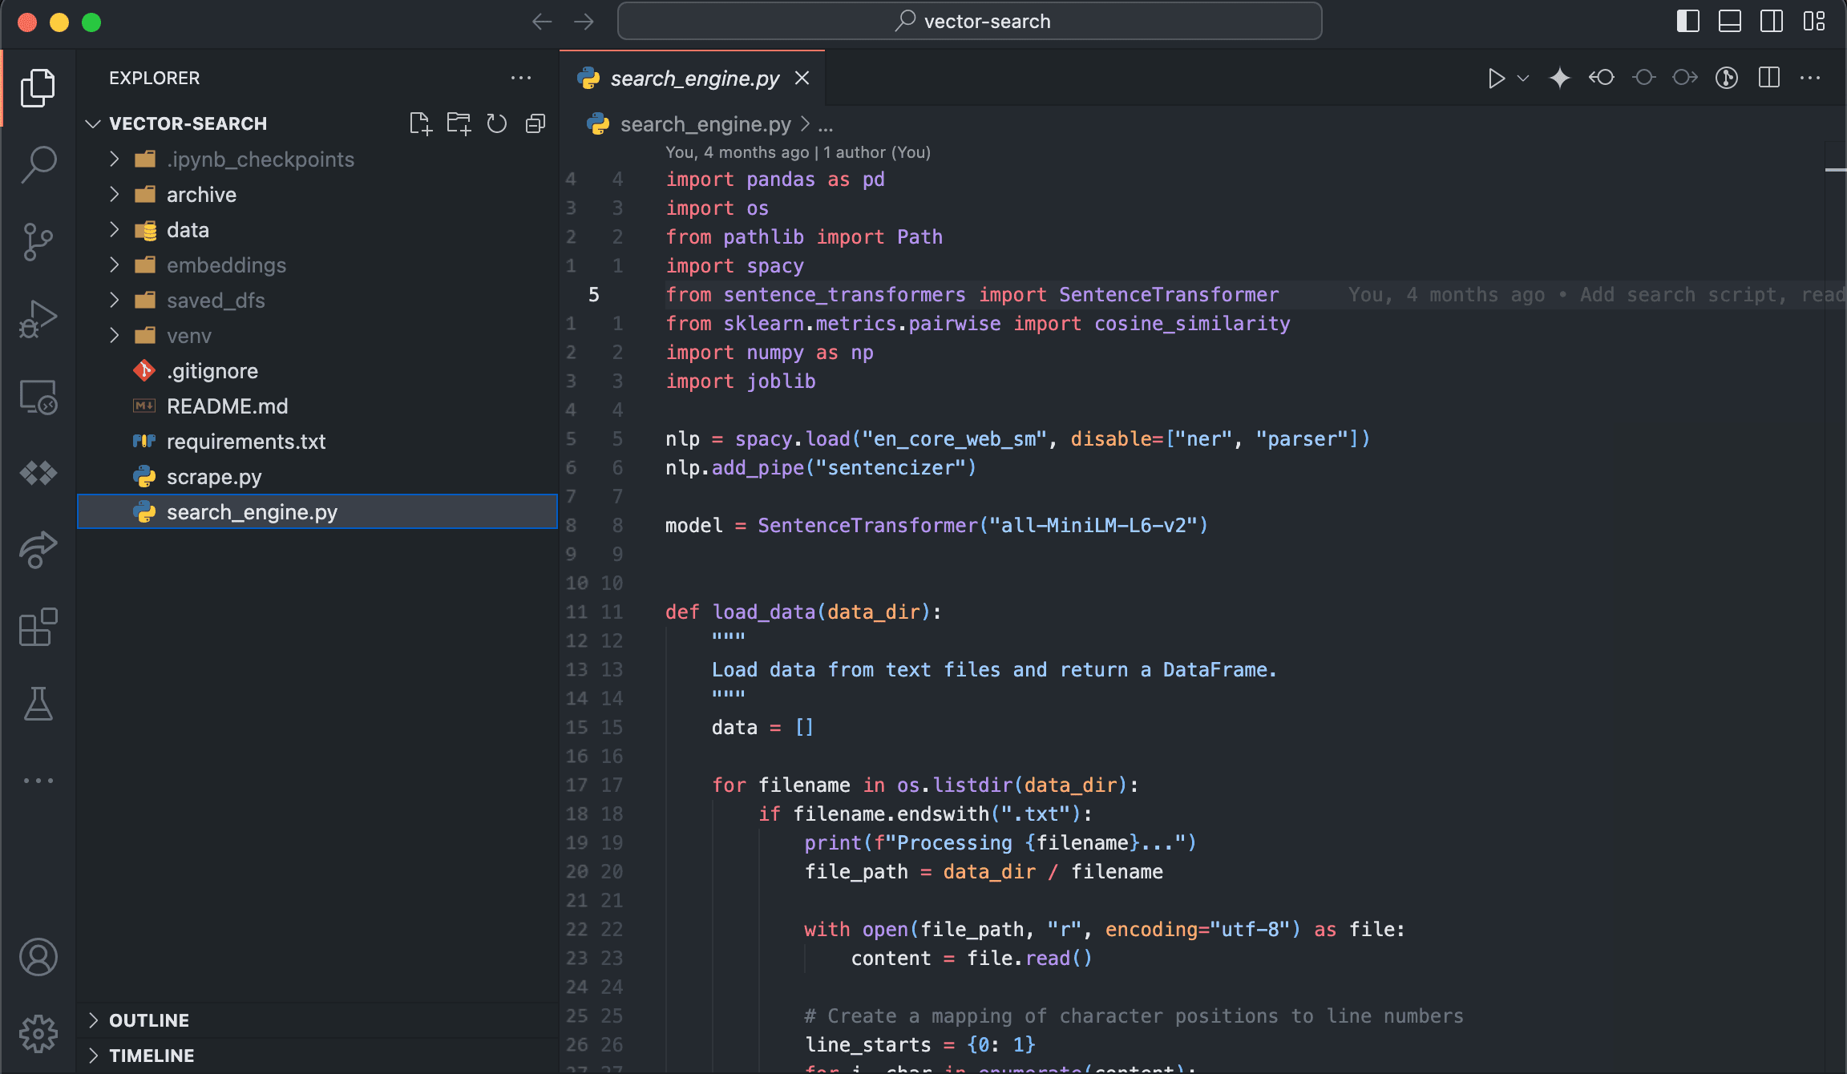
Task: Click the New Folder icon in Explorer
Action: pos(459,123)
